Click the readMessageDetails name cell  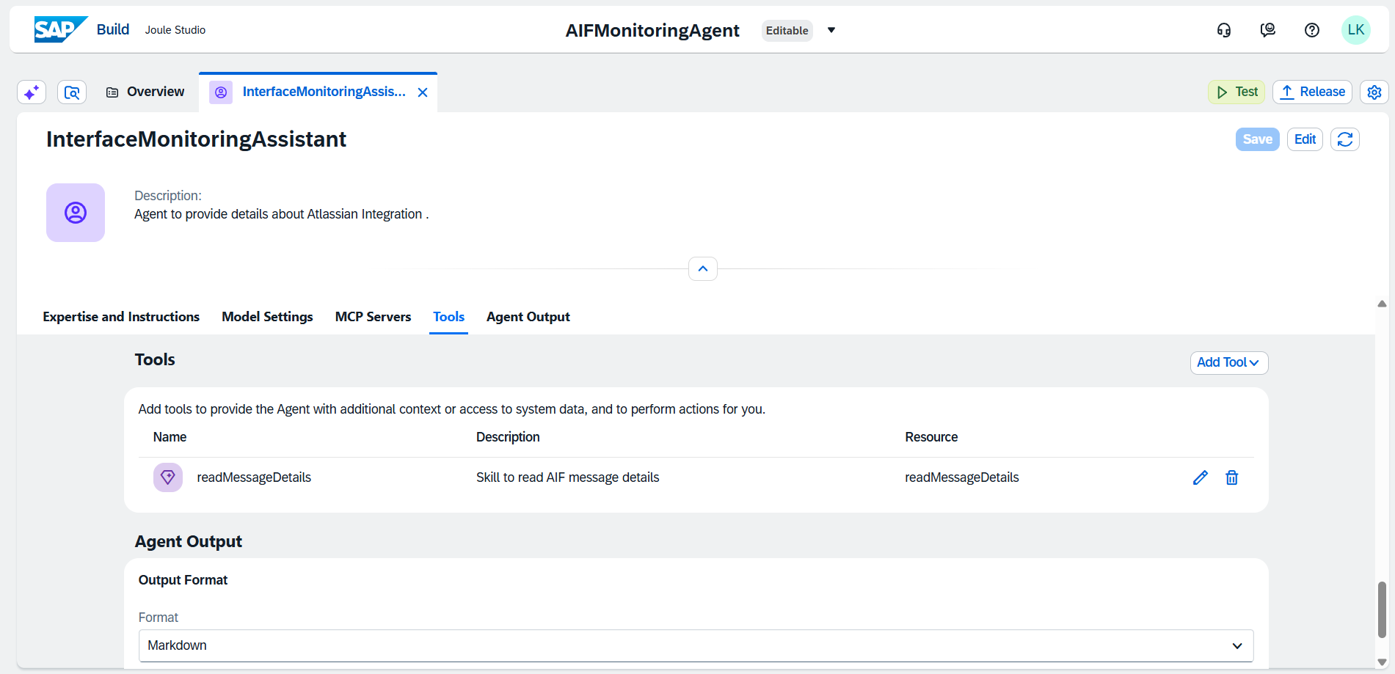pyautogui.click(x=254, y=477)
